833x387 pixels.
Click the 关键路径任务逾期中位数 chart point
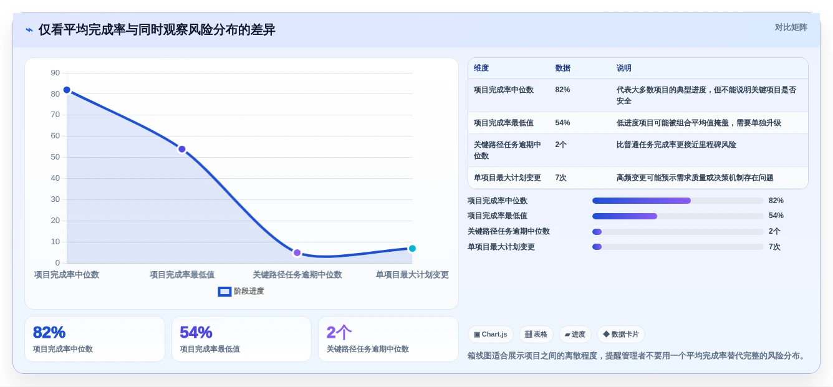pyautogui.click(x=297, y=252)
